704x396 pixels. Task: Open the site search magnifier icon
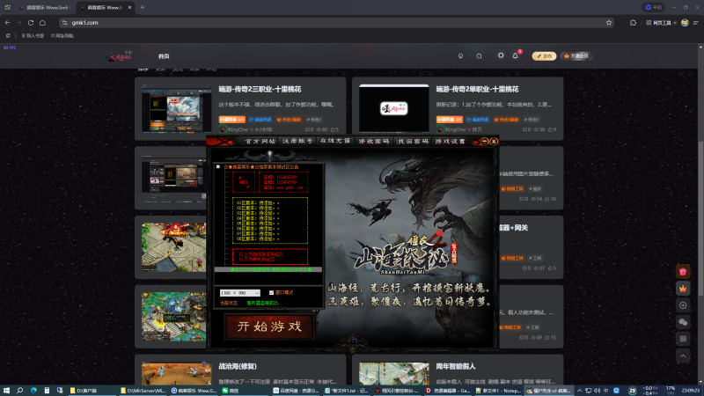tap(479, 56)
